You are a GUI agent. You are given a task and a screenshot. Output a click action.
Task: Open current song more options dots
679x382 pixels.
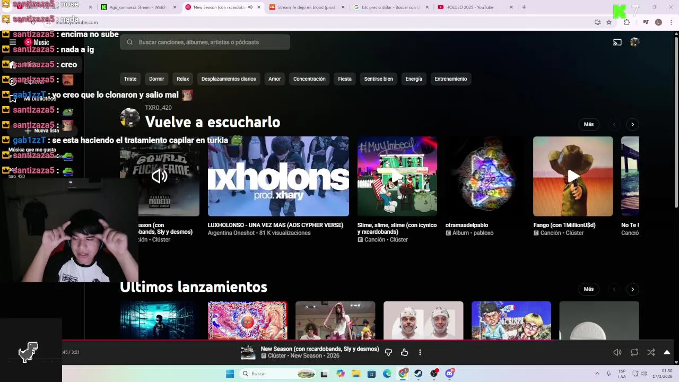[x=420, y=352]
